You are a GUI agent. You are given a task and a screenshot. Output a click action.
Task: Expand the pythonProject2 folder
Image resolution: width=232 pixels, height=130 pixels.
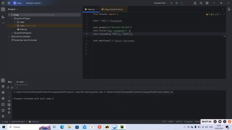pos(12,33)
